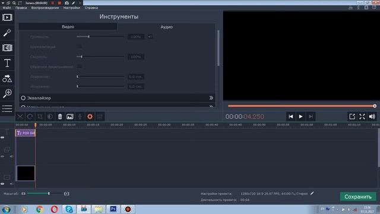Select the FOX GA title clip
The image size is (380, 214).
click(x=26, y=133)
